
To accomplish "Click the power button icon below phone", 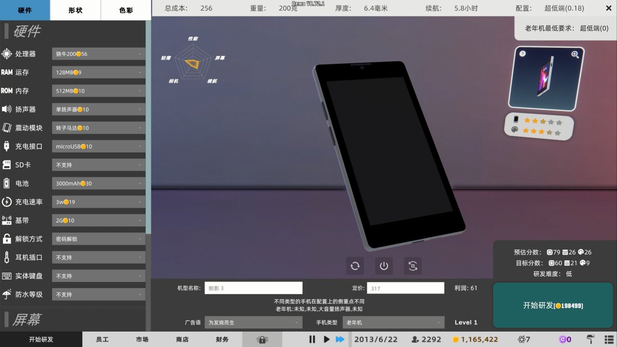I will point(384,266).
